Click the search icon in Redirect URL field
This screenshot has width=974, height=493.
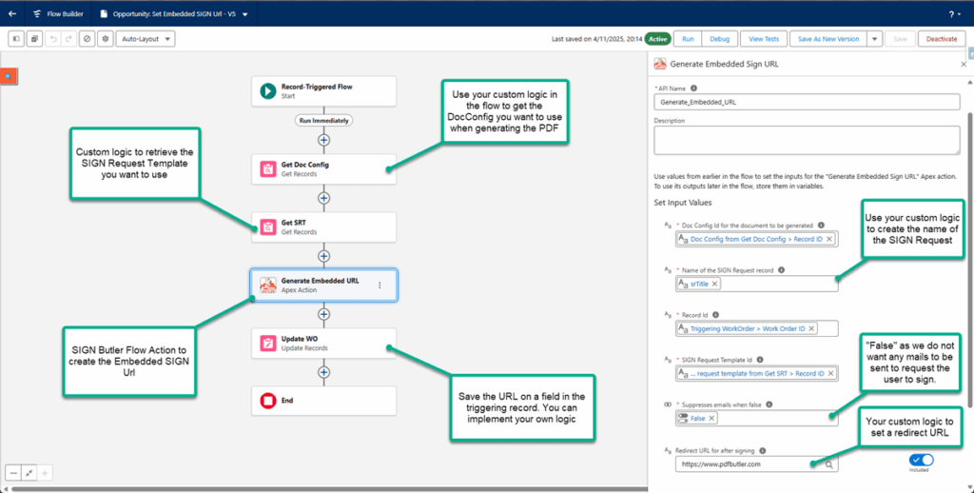tap(829, 464)
